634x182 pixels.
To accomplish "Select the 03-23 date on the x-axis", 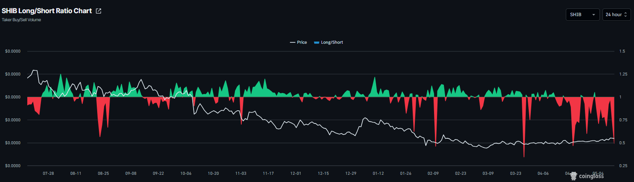I will (516, 174).
